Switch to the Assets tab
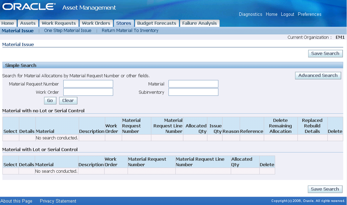 coord(28,23)
